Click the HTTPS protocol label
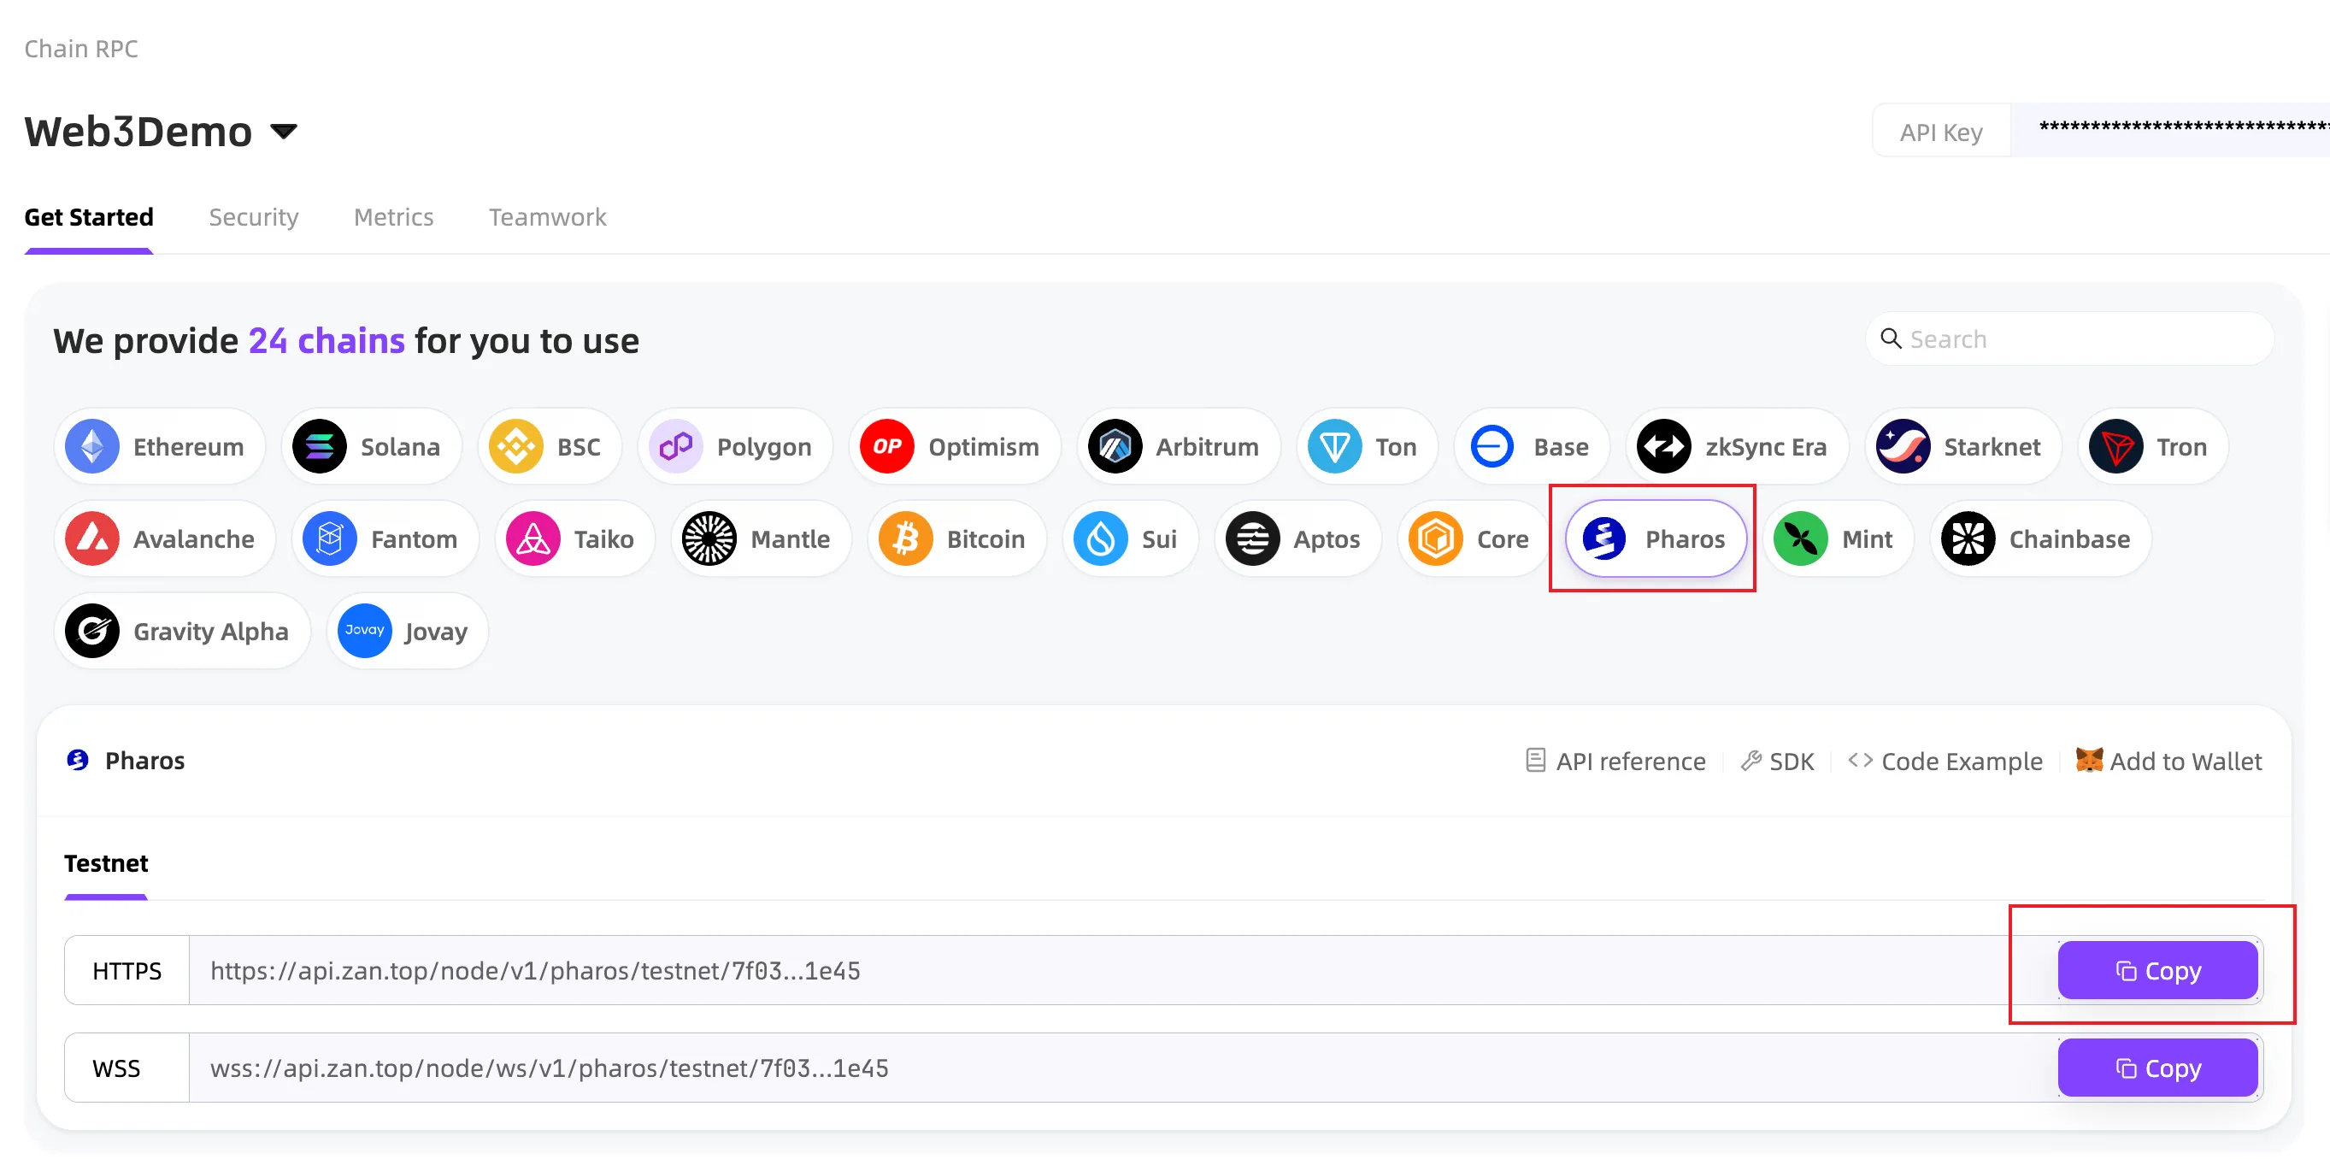This screenshot has width=2330, height=1159. 127,971
